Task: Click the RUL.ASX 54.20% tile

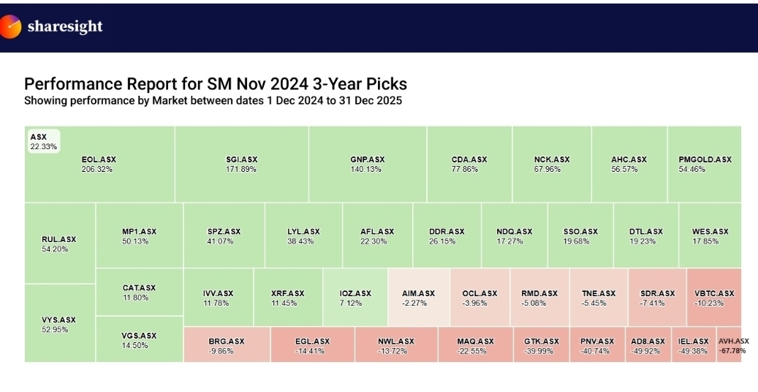Action: pos(59,244)
